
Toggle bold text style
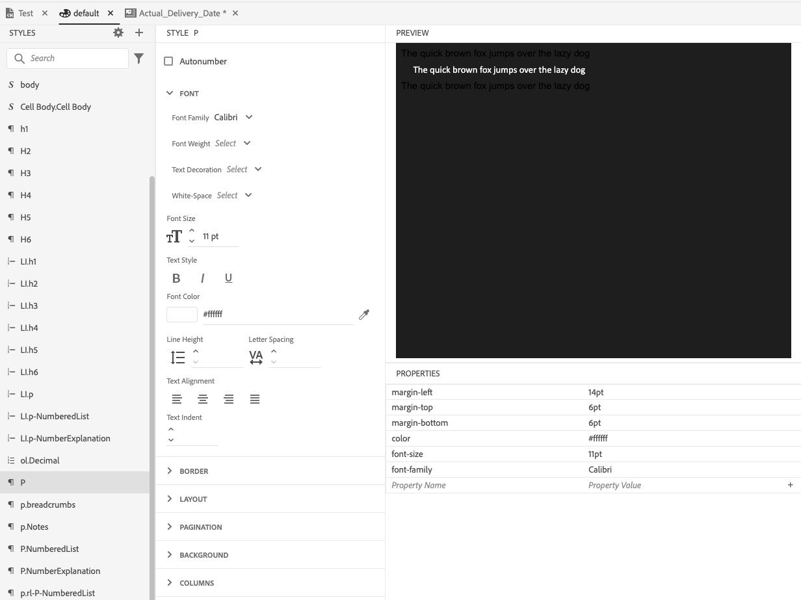click(x=176, y=278)
